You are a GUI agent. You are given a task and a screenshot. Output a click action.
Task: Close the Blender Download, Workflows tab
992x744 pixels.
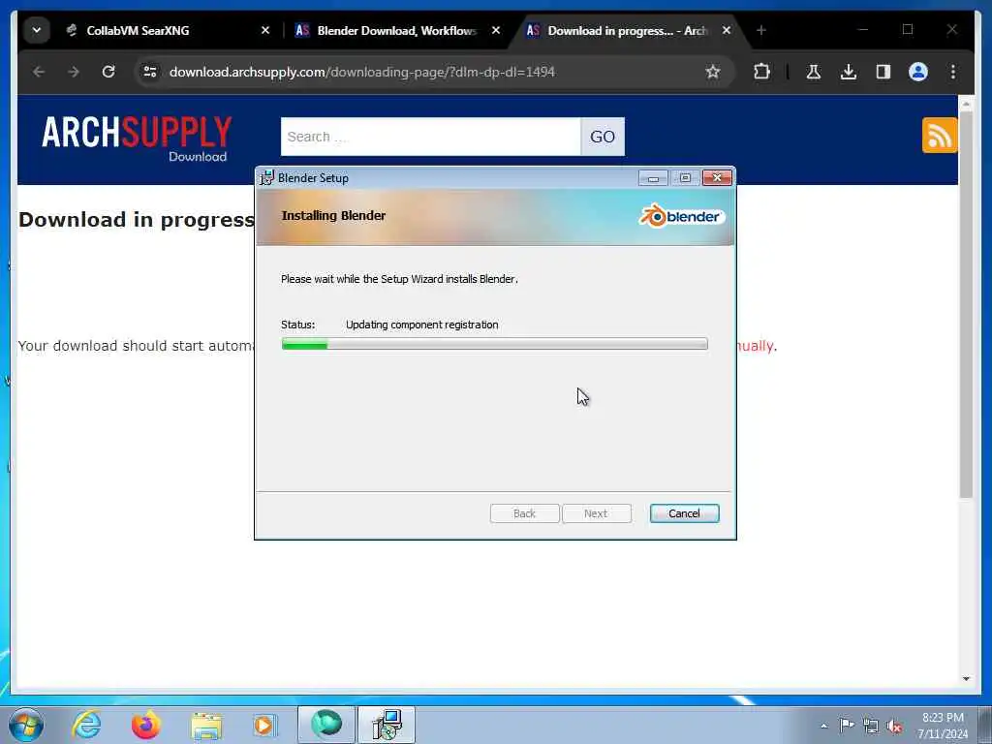pos(496,30)
